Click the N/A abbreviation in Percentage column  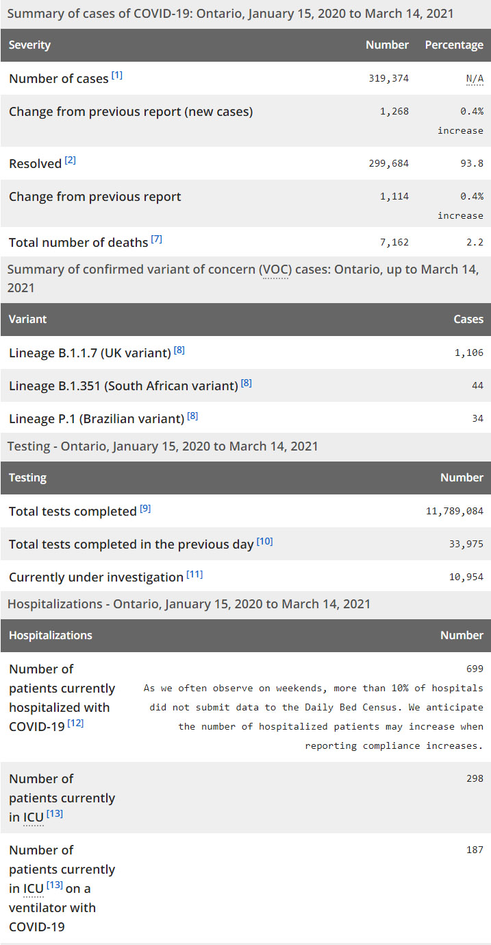475,79
